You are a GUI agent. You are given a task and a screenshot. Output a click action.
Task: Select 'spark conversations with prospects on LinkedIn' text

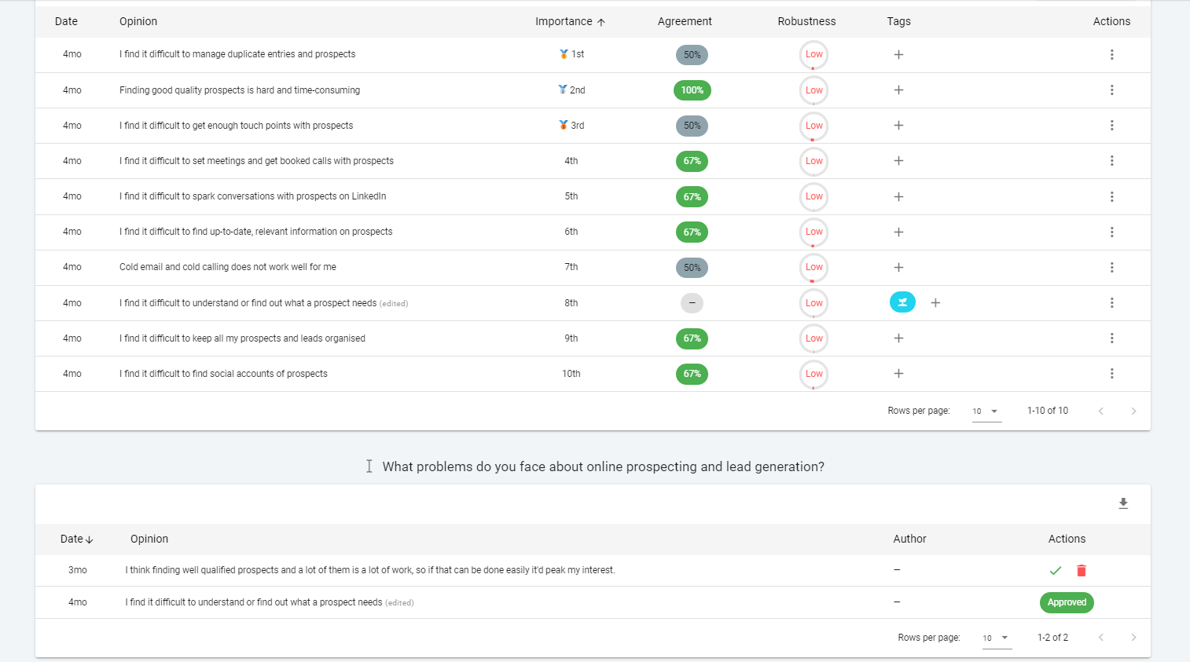coord(252,196)
